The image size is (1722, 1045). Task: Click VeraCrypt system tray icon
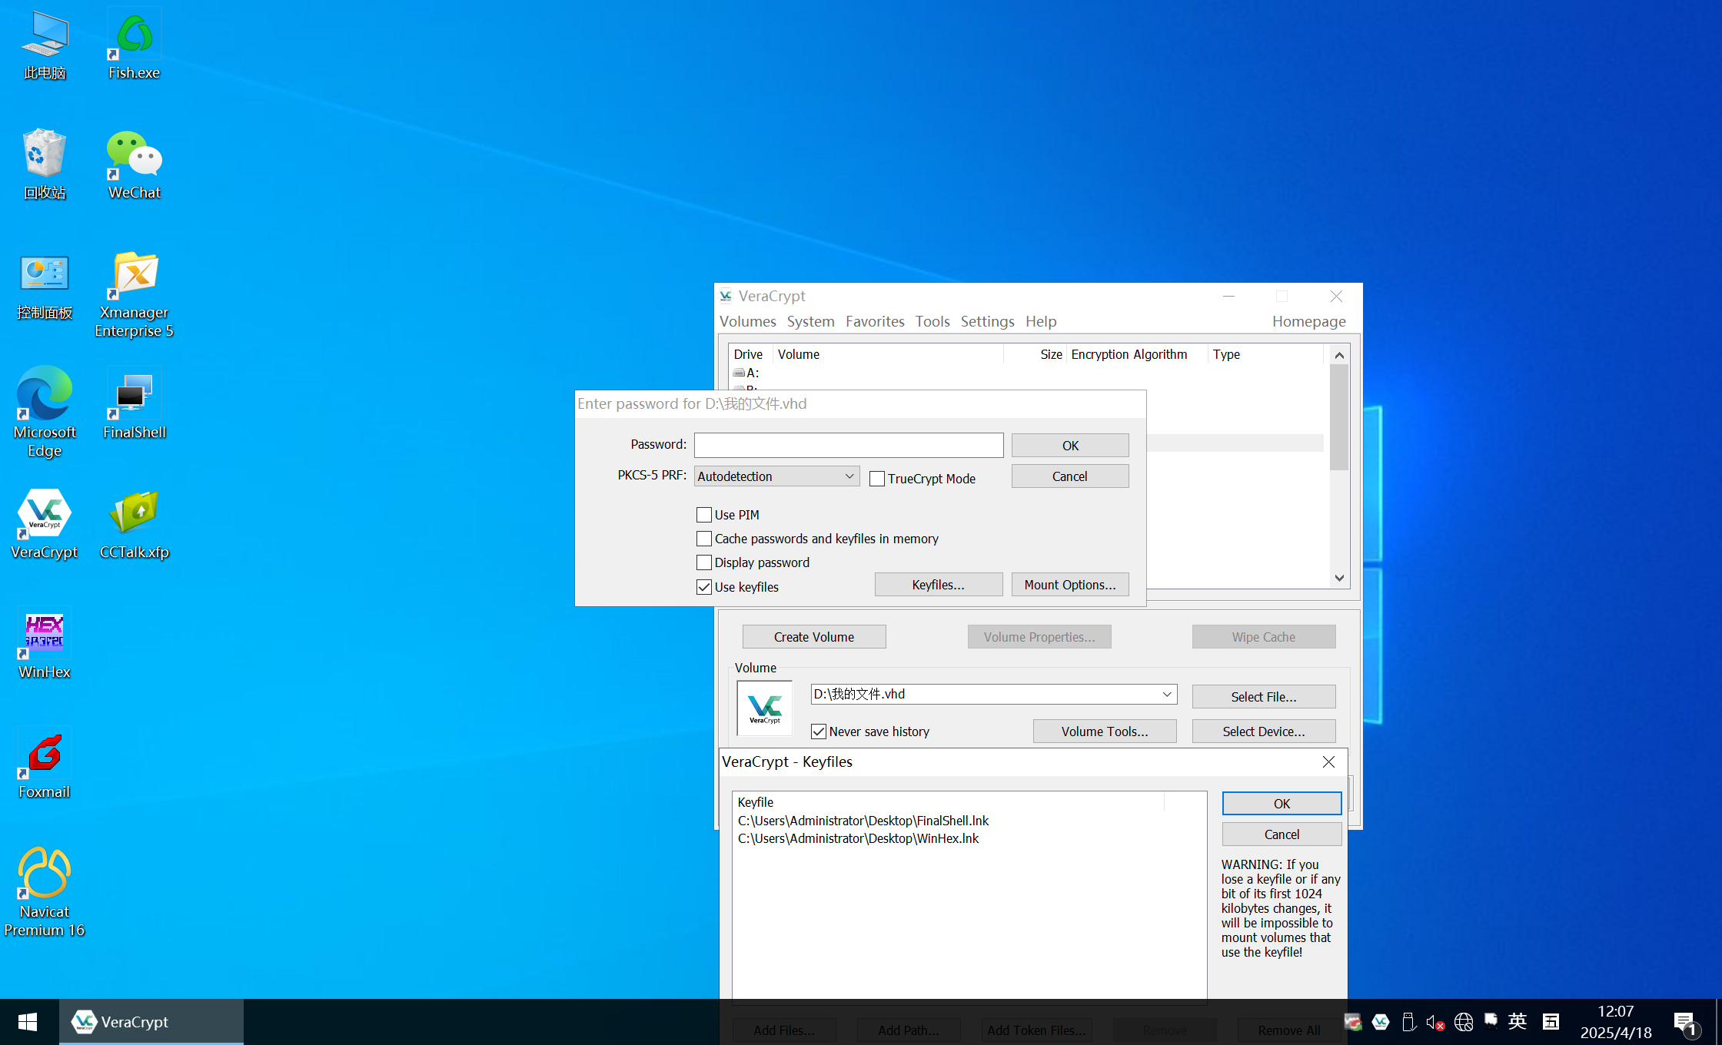coord(1381,1022)
